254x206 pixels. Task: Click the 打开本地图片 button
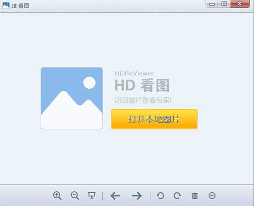pos(154,119)
